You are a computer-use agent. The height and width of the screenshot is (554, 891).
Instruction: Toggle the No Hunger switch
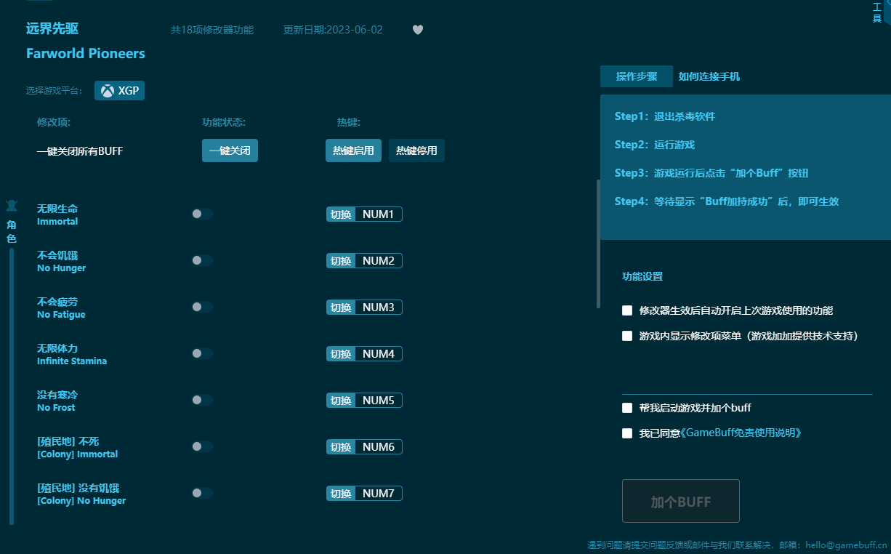coord(202,260)
